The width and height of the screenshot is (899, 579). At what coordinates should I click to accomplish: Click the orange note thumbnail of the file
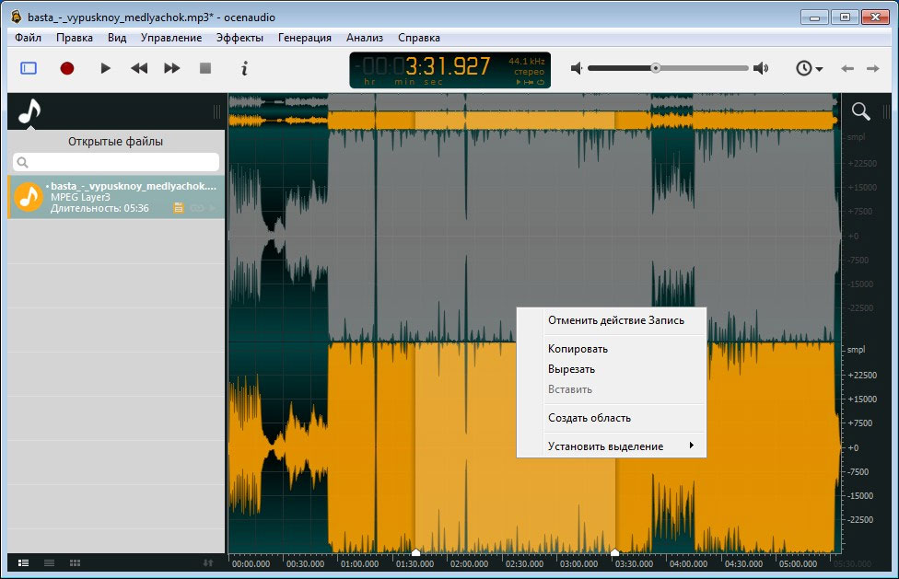coord(29,197)
